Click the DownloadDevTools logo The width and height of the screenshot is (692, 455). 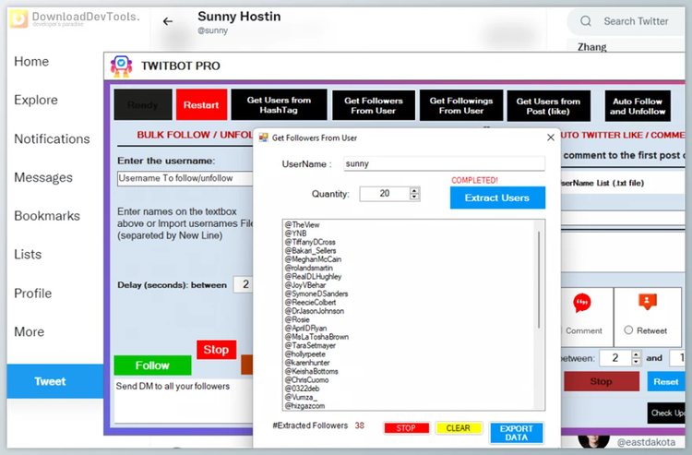tap(75, 18)
